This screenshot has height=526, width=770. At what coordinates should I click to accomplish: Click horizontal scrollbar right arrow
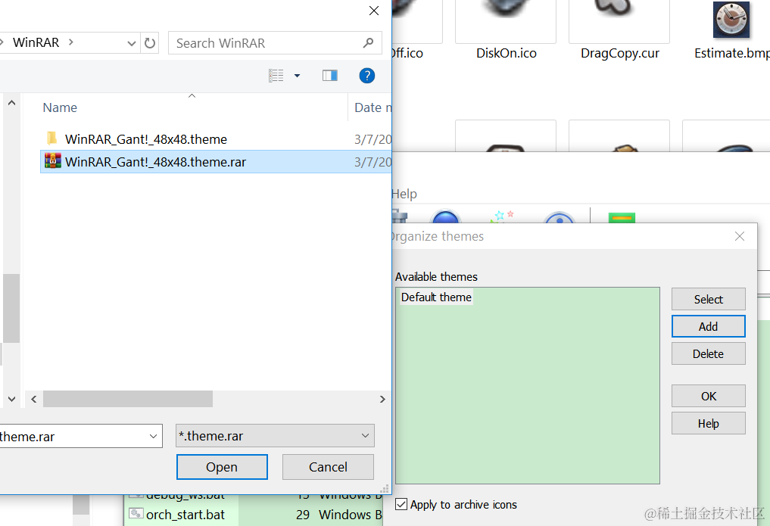click(x=382, y=399)
